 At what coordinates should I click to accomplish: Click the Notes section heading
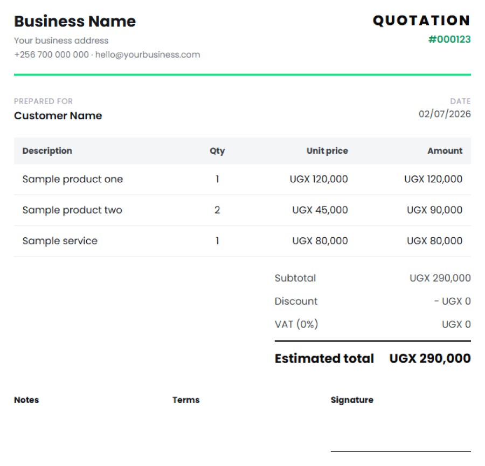point(26,400)
